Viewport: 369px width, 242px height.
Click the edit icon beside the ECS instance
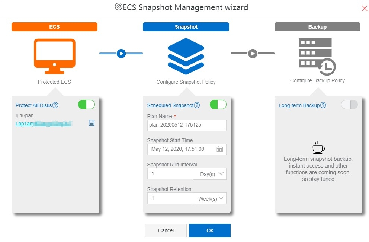[92, 123]
